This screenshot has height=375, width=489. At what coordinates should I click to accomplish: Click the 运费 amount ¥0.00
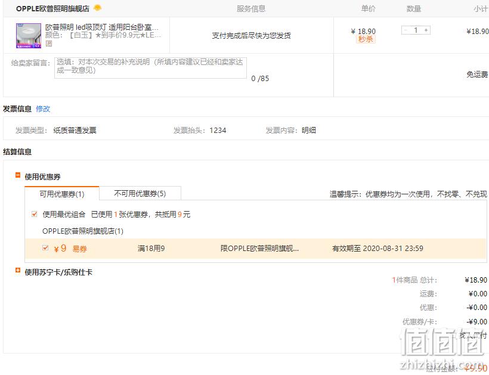(x=478, y=294)
